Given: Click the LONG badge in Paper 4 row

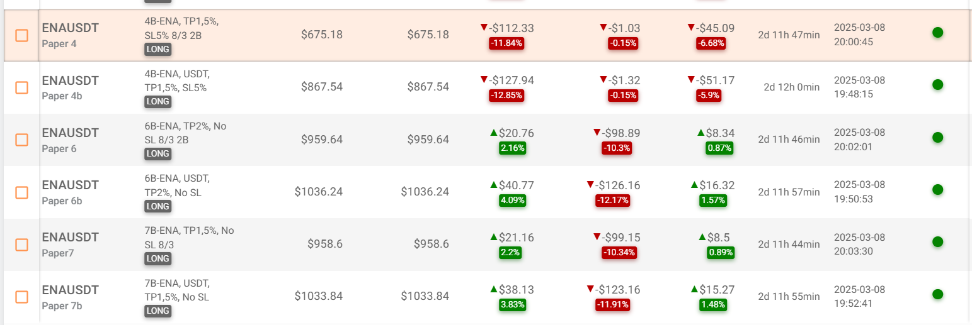Looking at the screenshot, I should (x=157, y=49).
